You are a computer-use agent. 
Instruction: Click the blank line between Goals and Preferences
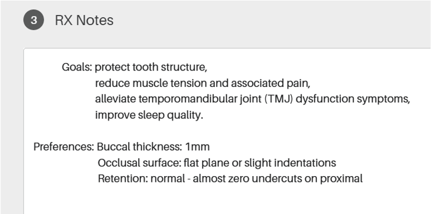(x=227, y=131)
